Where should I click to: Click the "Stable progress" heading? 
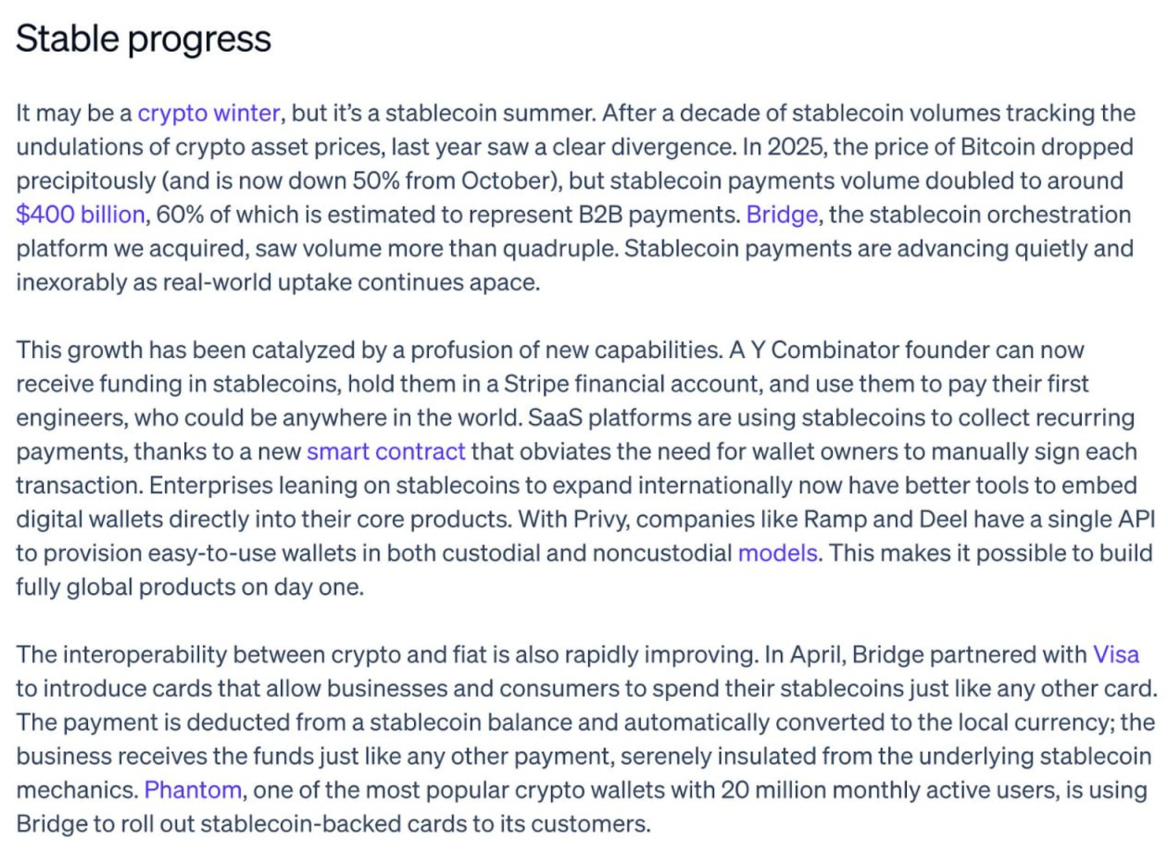pos(143,39)
